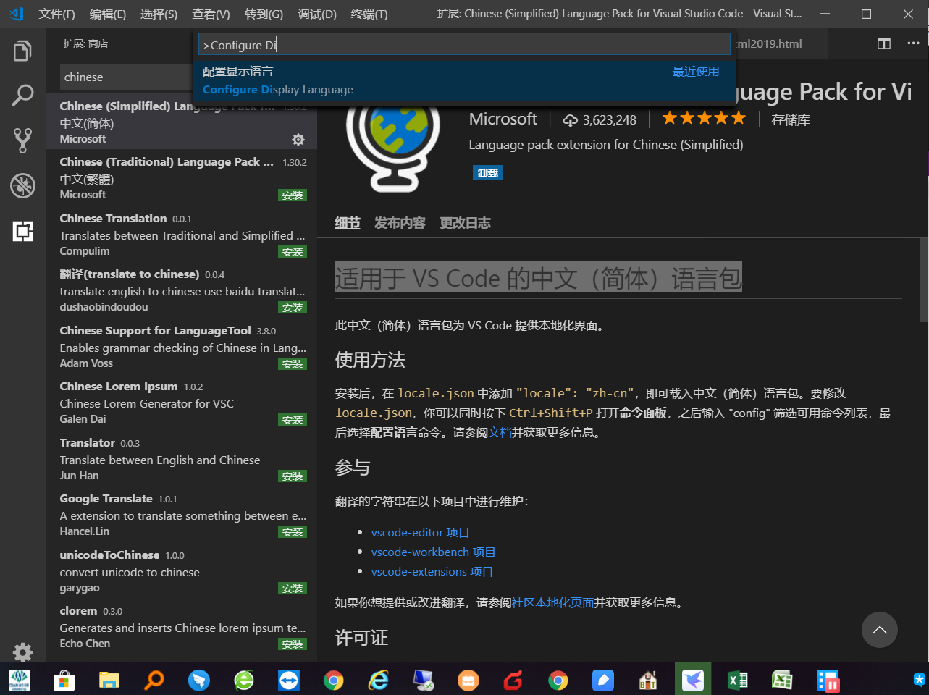Screen dimensions: 929x695
Task: Click the 卸载 button to uninstall the language pack
Action: tap(487, 172)
